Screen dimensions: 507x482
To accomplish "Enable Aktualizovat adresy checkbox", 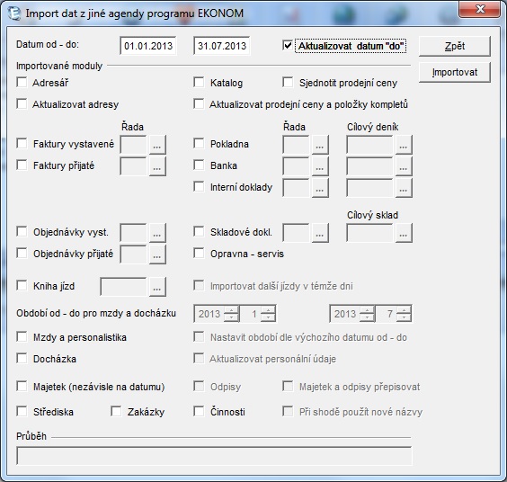I will tap(22, 103).
